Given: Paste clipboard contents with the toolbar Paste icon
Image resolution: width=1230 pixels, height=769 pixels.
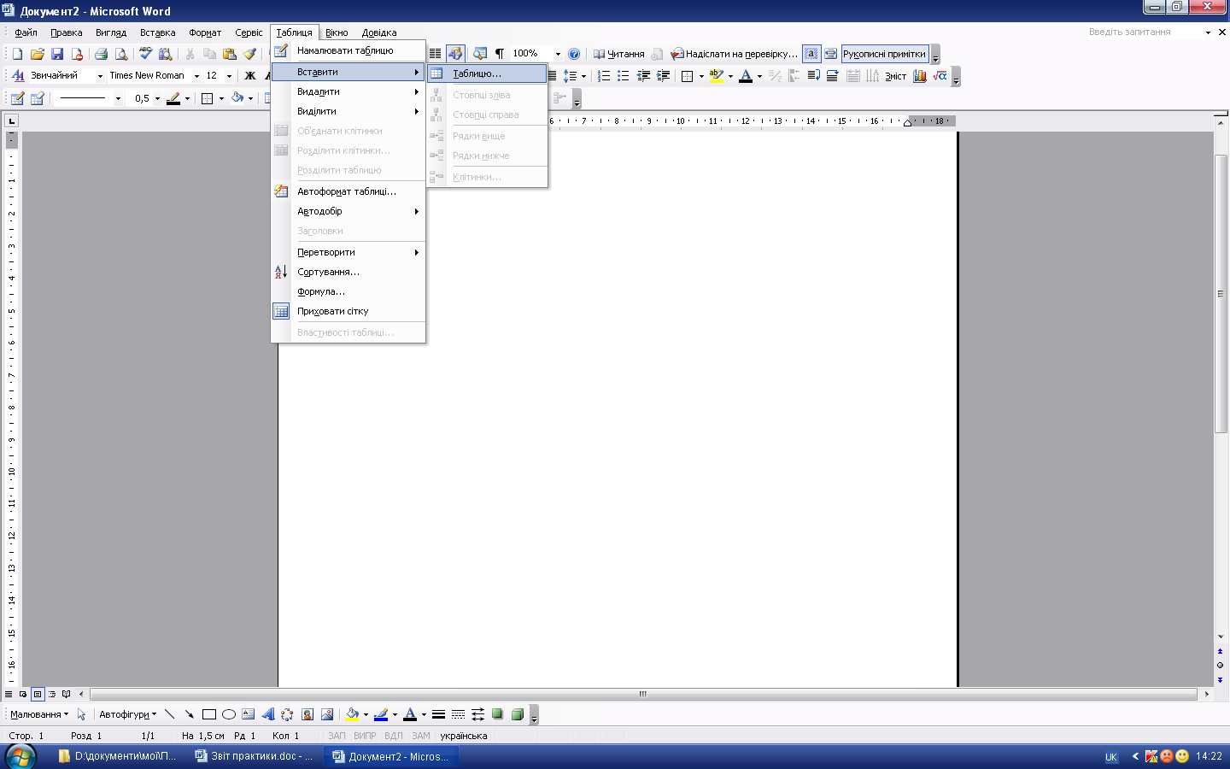Looking at the screenshot, I should coord(229,54).
